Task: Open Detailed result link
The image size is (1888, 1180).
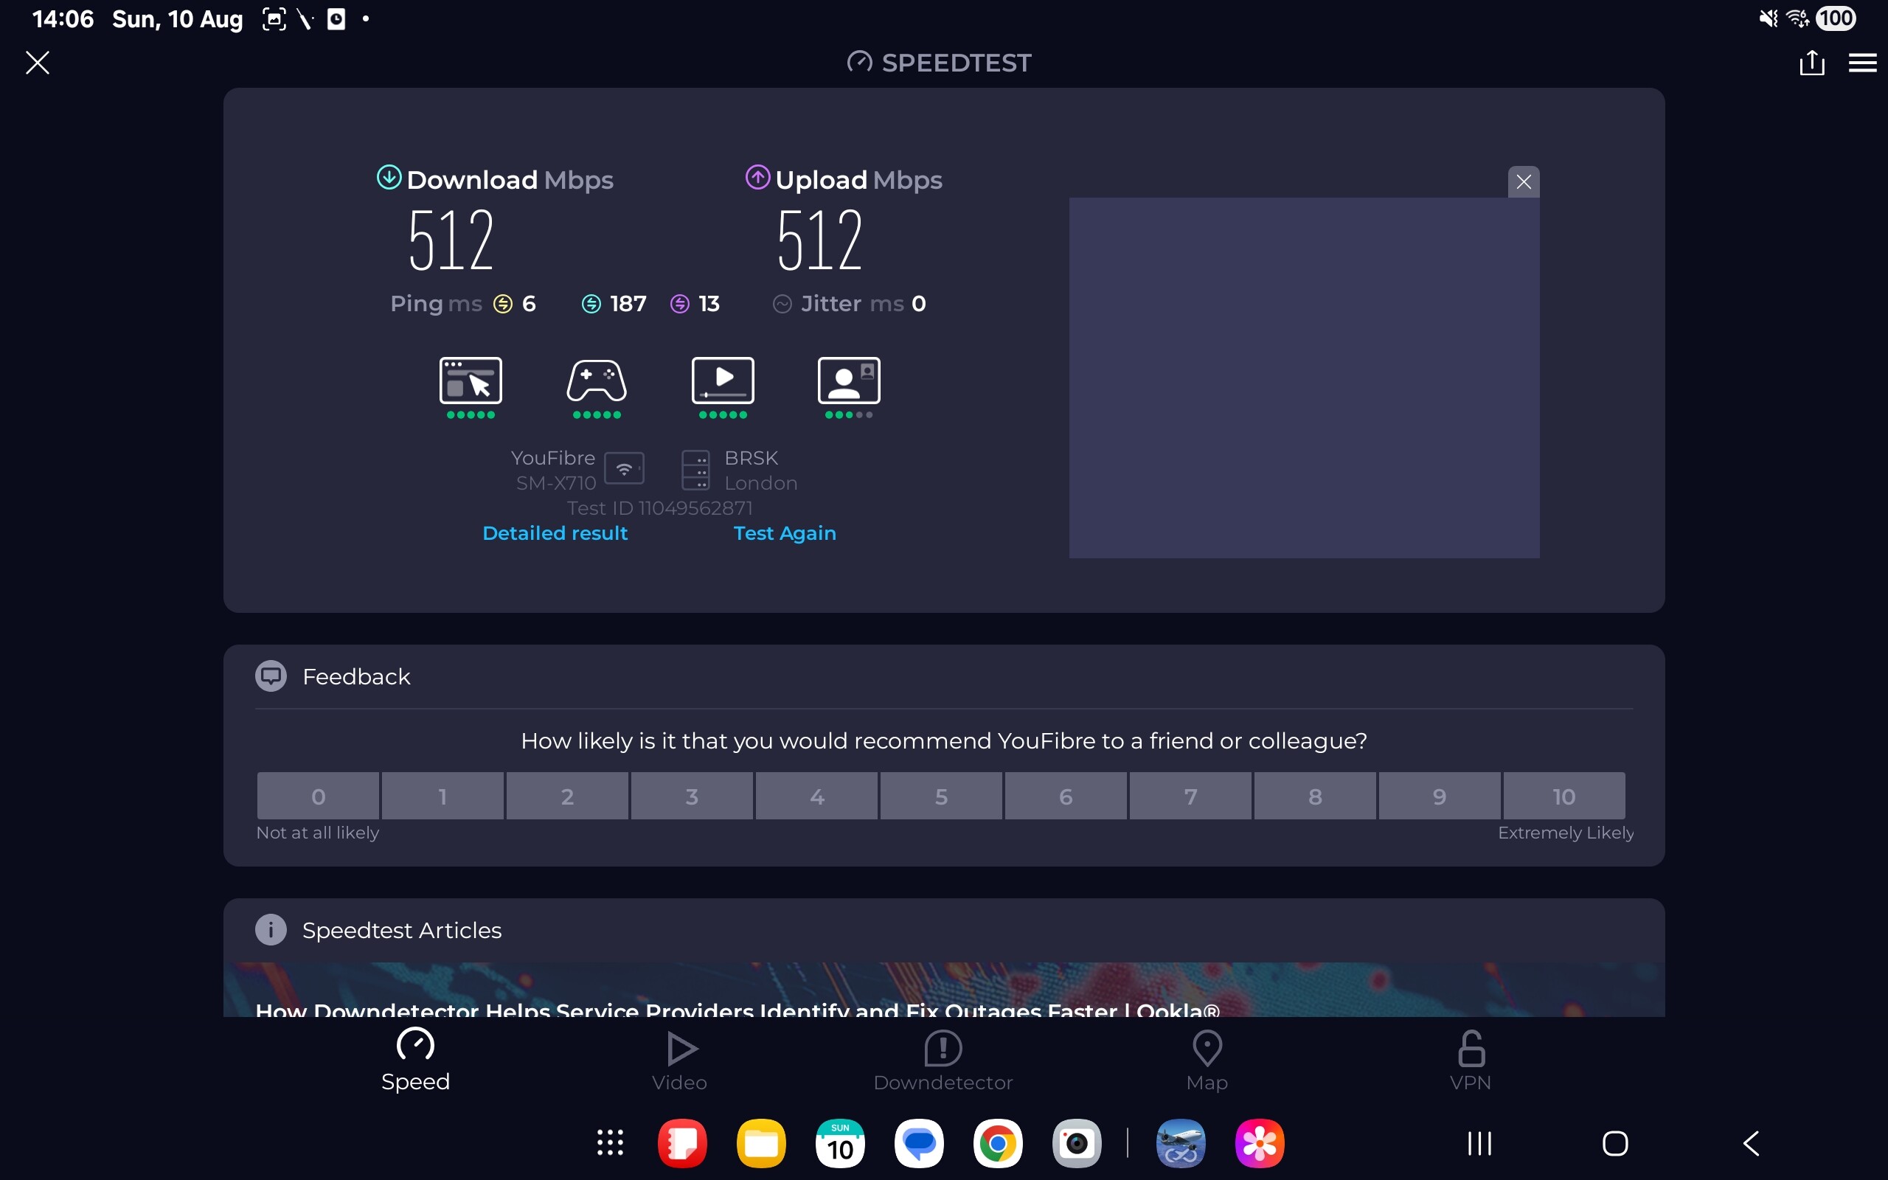Action: 555,533
